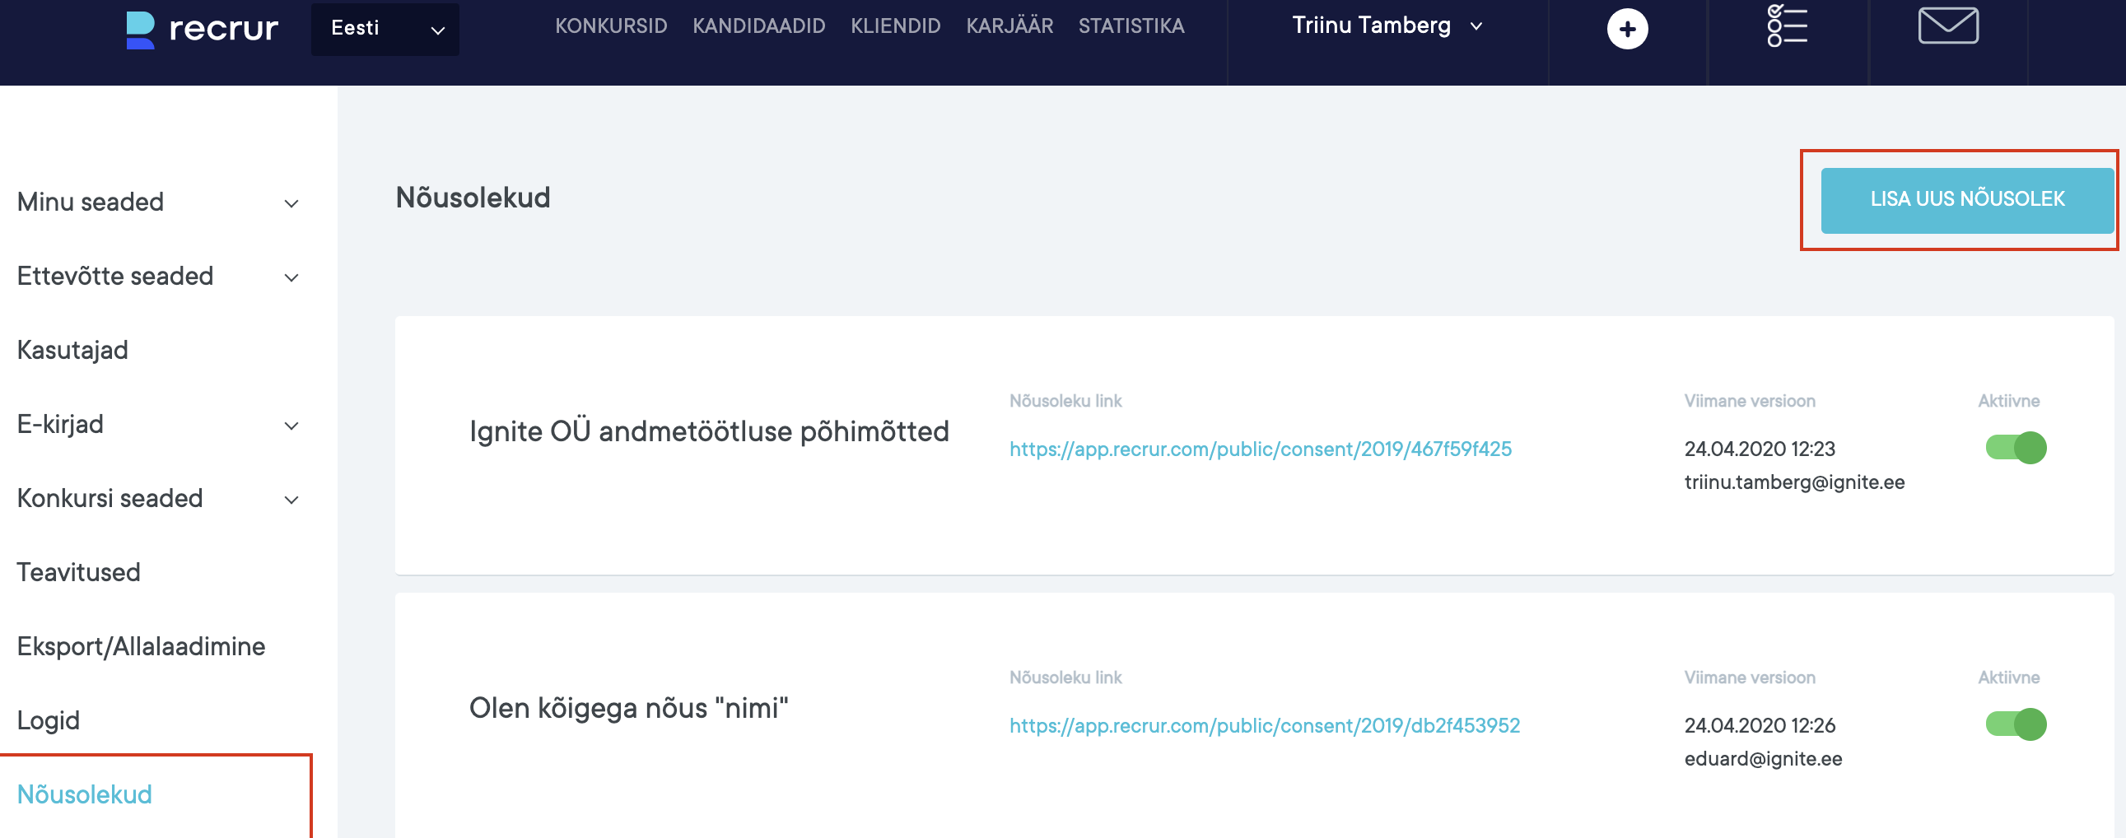Open the Eesti language dropdown
2126x838 pixels.
[x=385, y=29]
